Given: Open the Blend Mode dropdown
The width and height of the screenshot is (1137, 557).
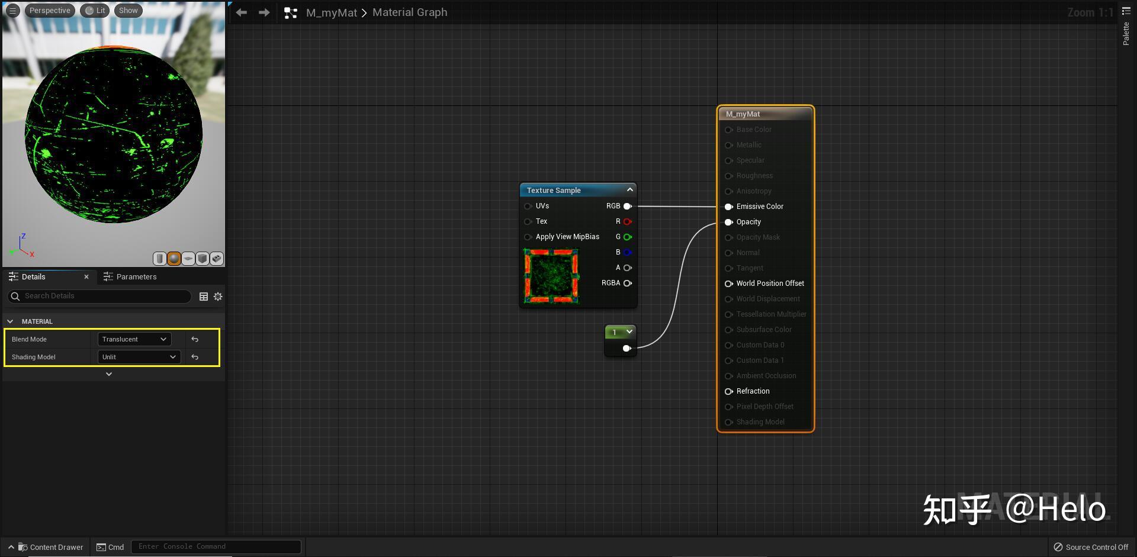Looking at the screenshot, I should (134, 339).
